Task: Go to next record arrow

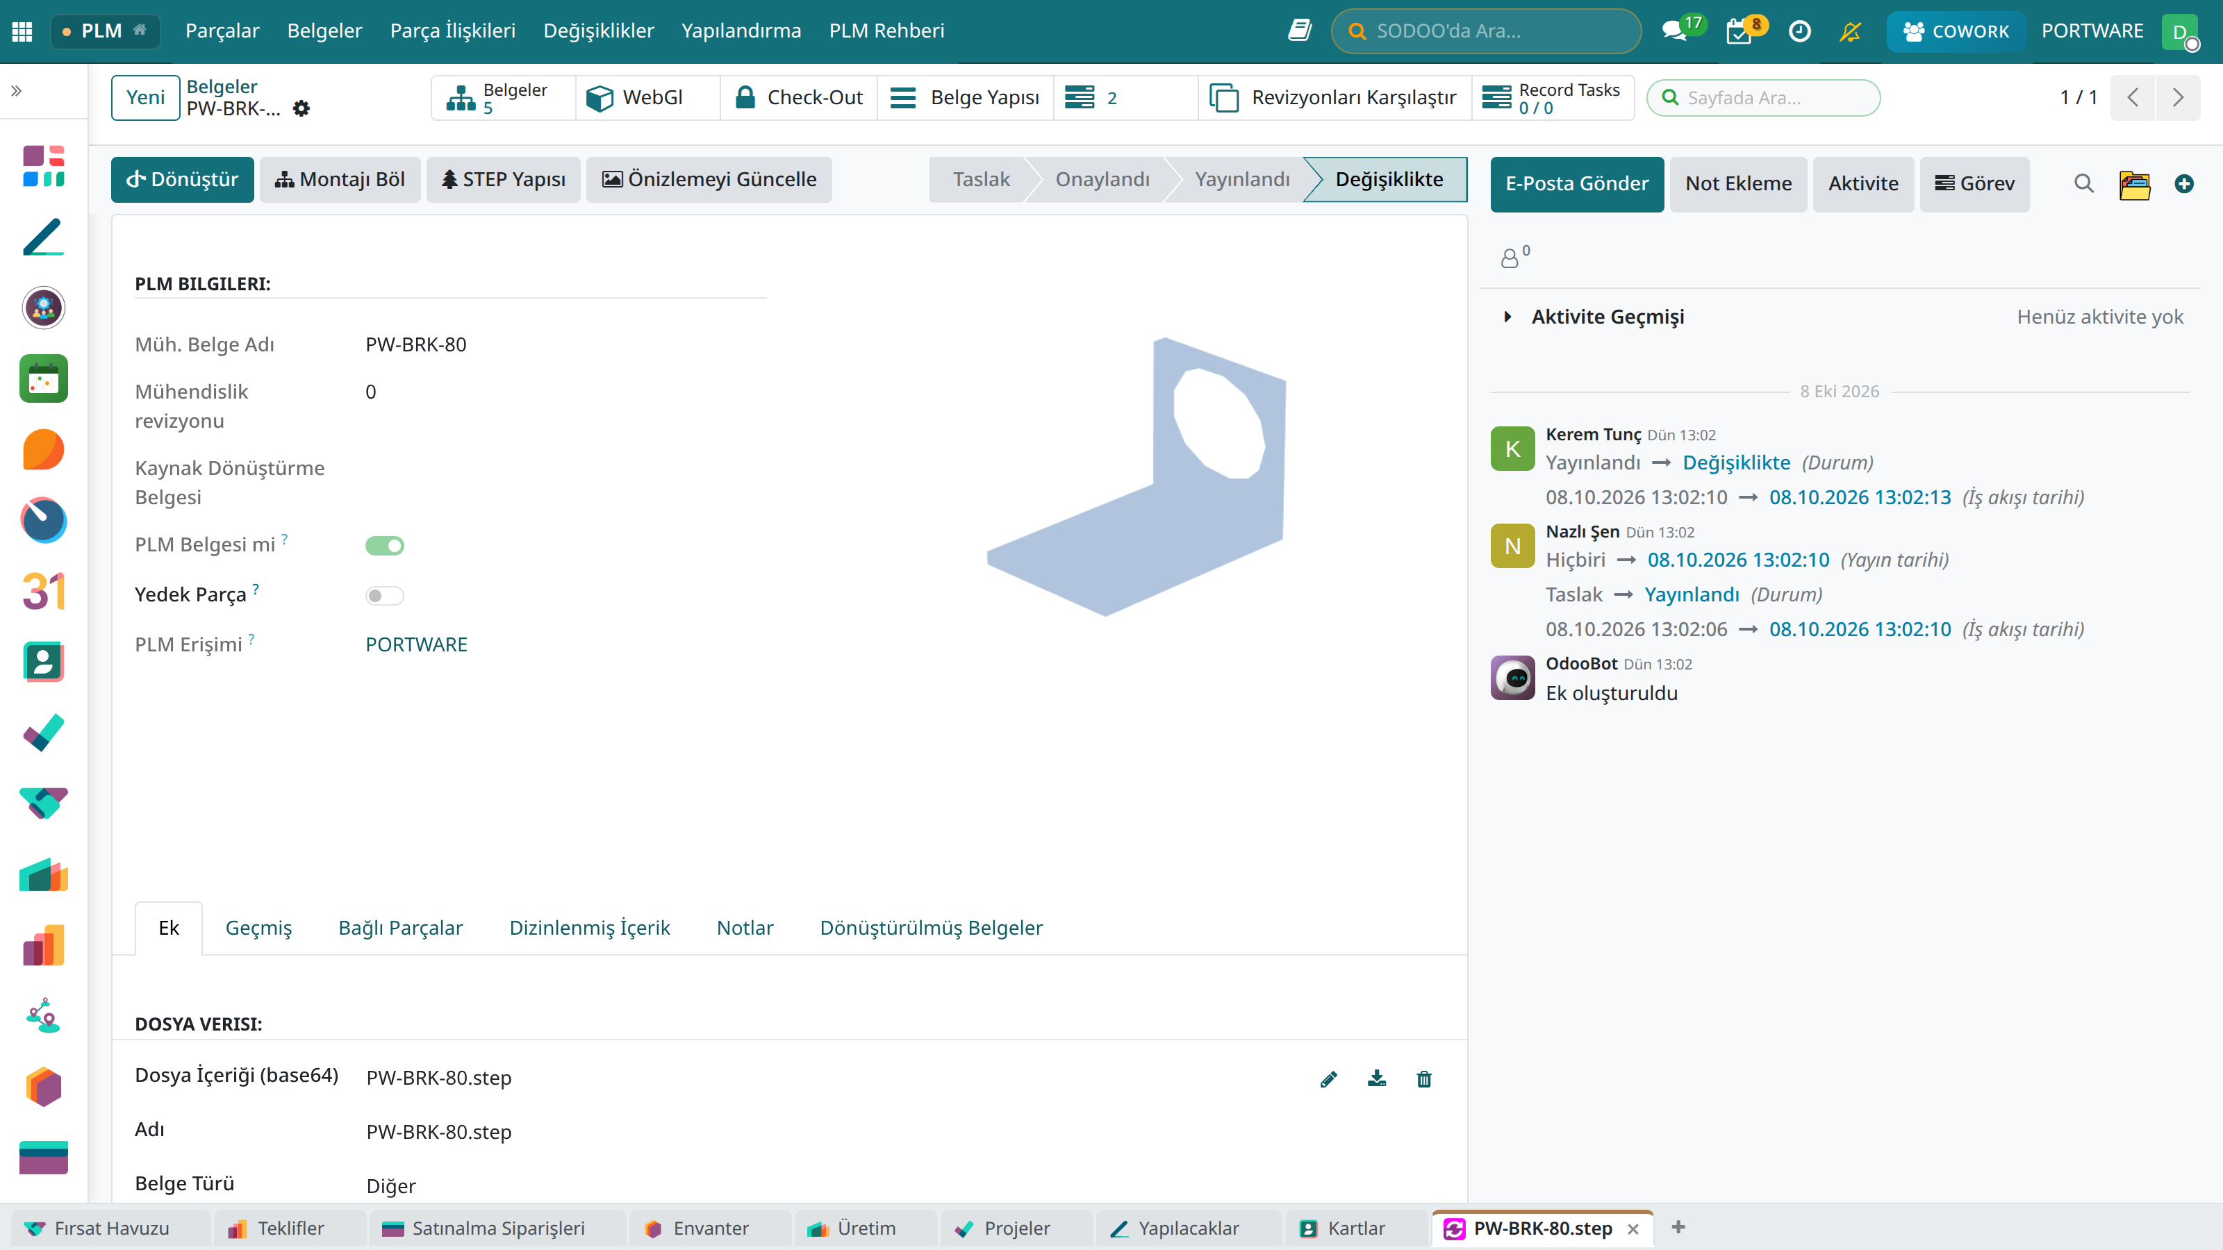Action: pyautogui.click(x=2177, y=97)
